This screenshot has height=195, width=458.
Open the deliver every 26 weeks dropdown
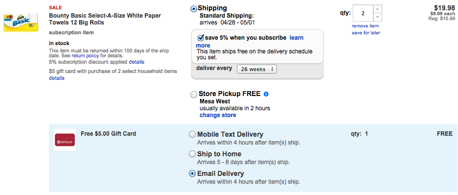[x=257, y=69]
